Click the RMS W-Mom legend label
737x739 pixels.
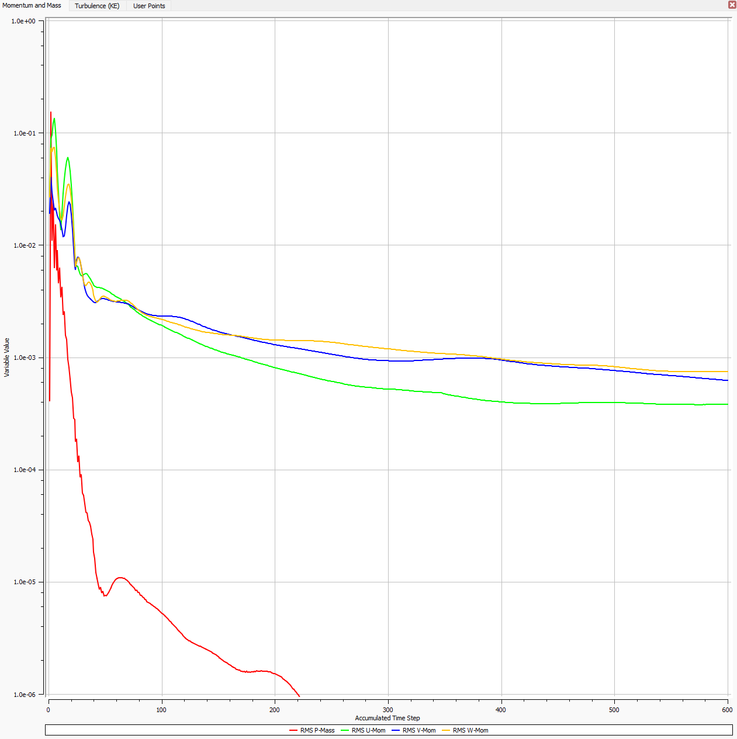470,730
